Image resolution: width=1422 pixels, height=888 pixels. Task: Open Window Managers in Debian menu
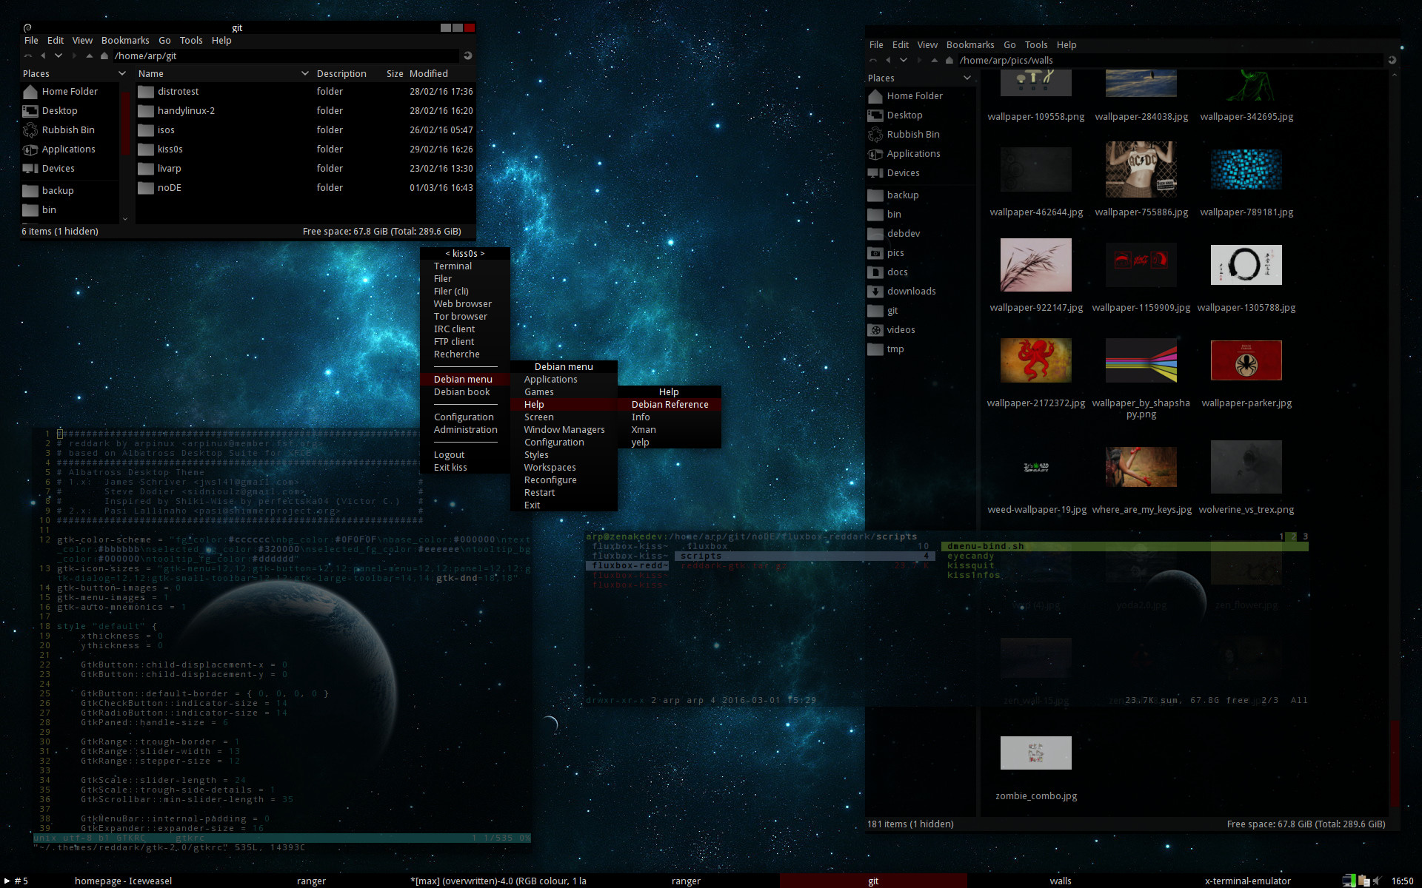pos(564,429)
